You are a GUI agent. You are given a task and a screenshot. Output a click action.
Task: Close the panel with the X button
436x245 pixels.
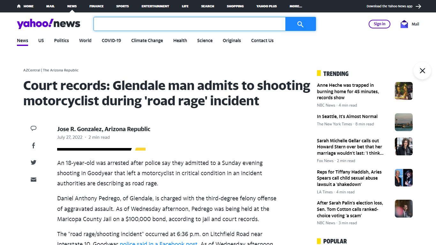coord(422,71)
